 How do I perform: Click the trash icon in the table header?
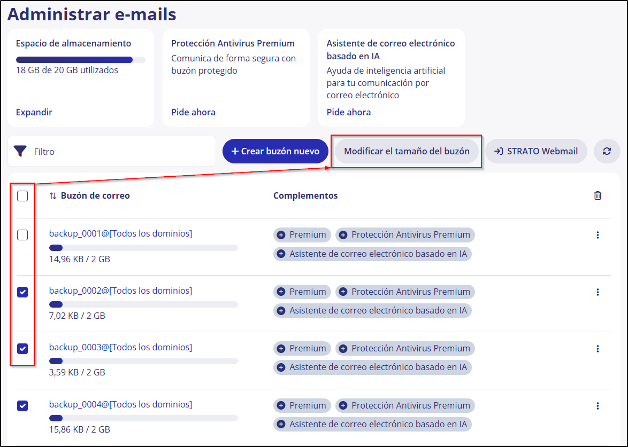pos(598,195)
